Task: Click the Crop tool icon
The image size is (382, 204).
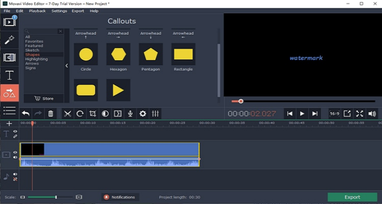Action: [93, 113]
